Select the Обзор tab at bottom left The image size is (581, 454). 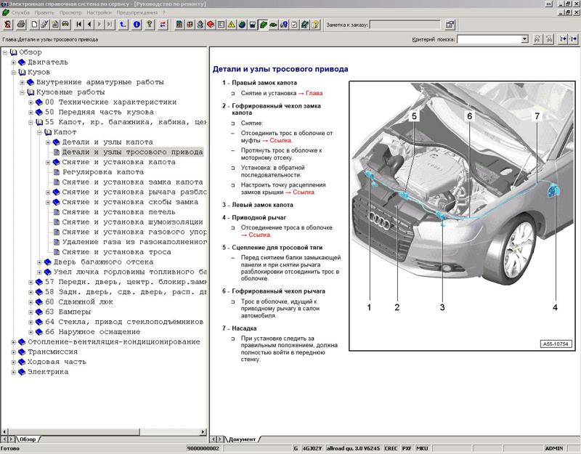pos(28,439)
